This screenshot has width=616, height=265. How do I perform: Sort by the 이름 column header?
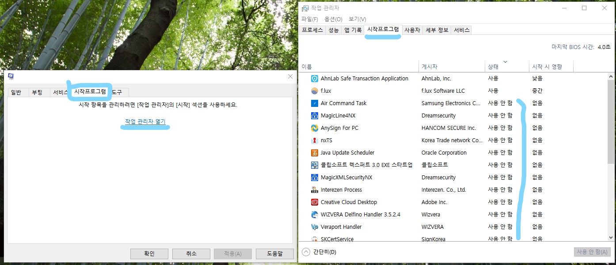(358, 67)
